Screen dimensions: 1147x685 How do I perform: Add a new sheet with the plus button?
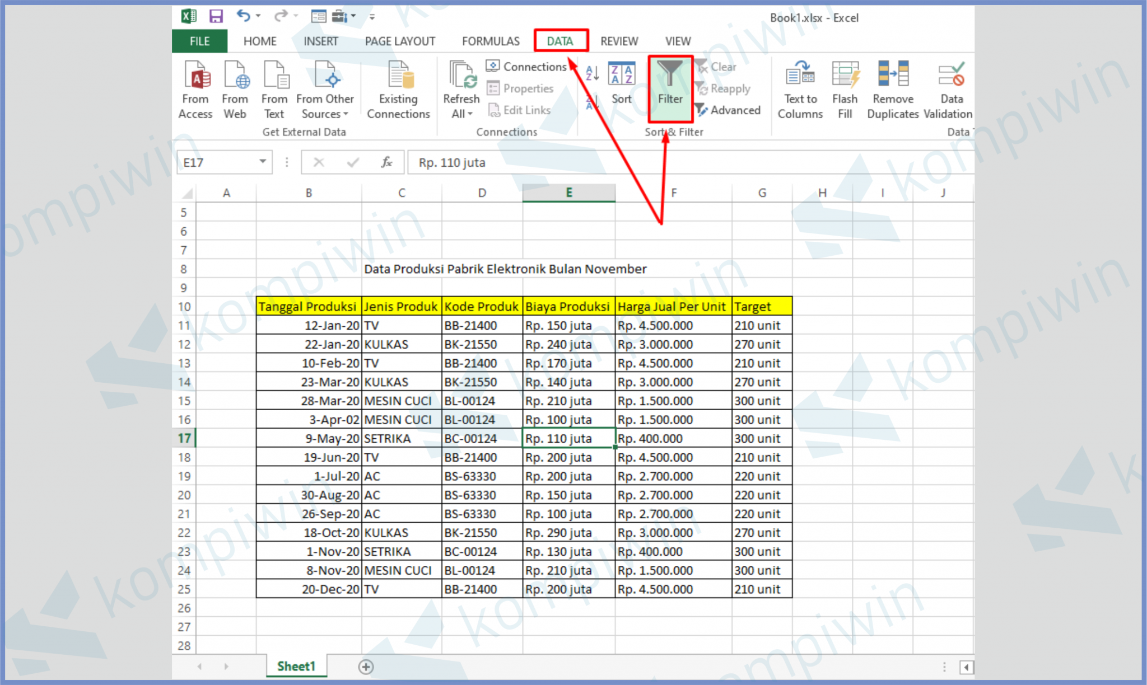[366, 667]
